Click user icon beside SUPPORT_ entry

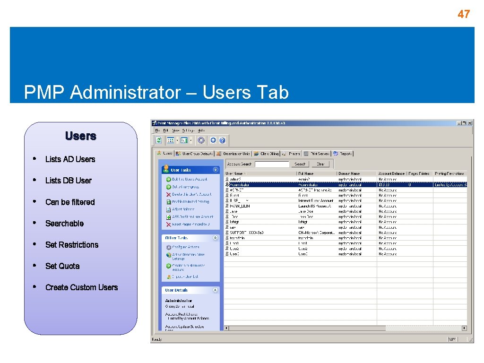click(227, 233)
